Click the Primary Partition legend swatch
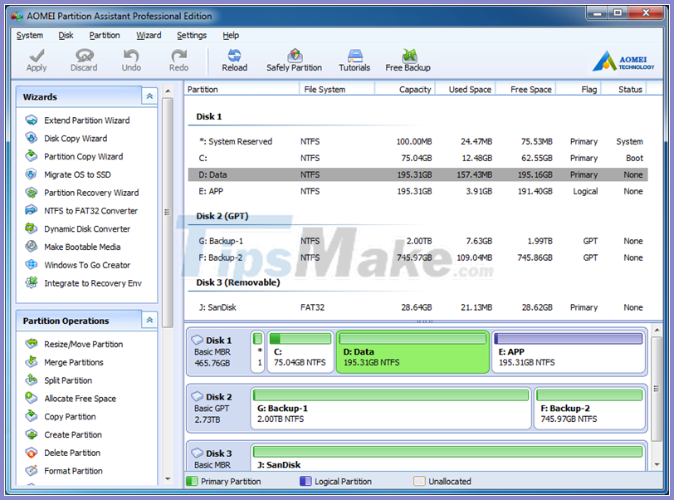 pos(194,482)
